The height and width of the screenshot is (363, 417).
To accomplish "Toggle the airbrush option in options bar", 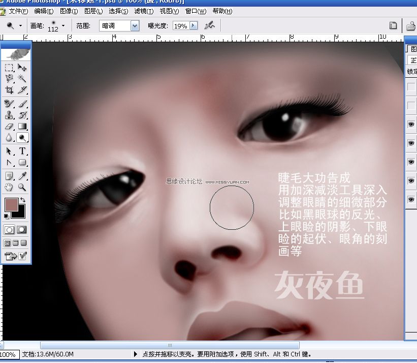I will click(210, 26).
